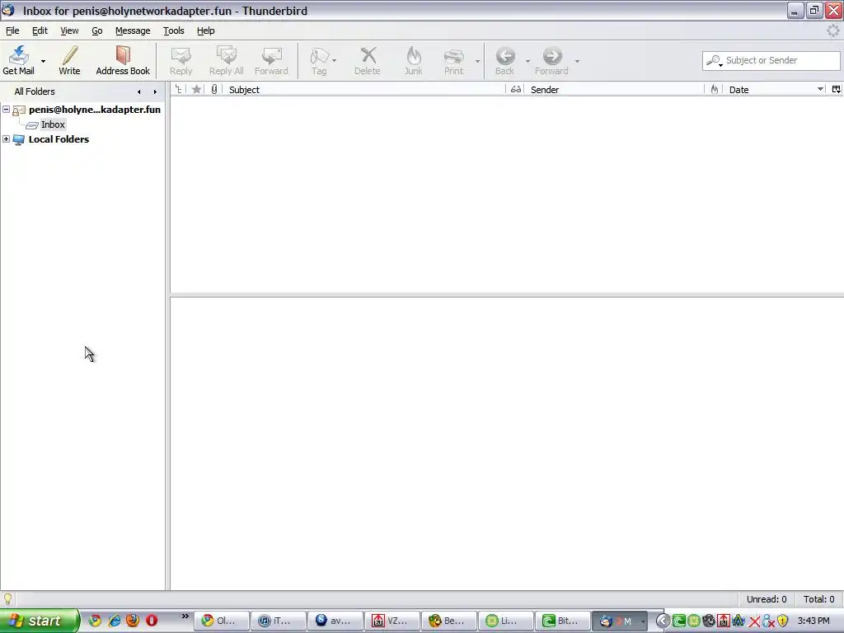
Task: Select the account penis@holyne...kadapter.fun
Action: click(x=95, y=110)
